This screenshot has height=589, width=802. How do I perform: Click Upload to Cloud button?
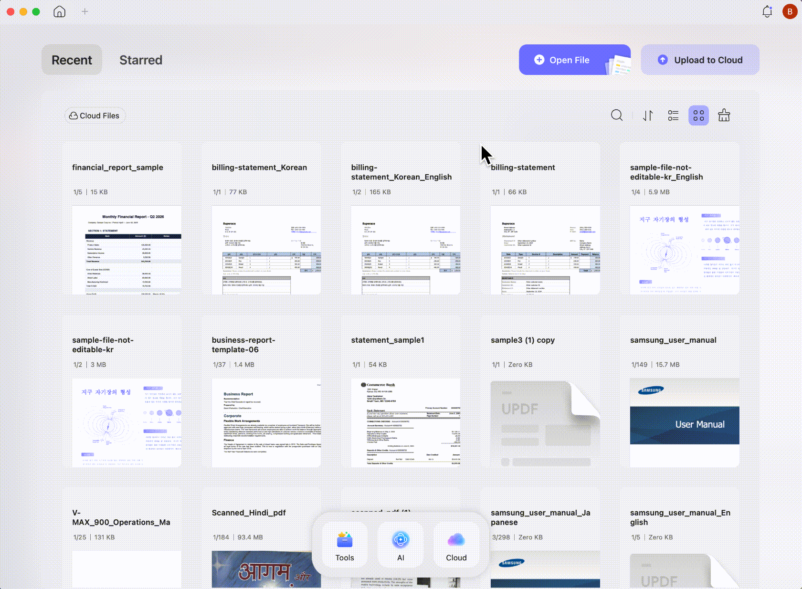click(700, 60)
